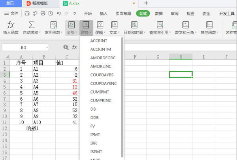Viewport: 237px width, 160px height.
Task: Switch to the 页面布局 Page Layout tab
Action: pyautogui.click(x=123, y=13)
